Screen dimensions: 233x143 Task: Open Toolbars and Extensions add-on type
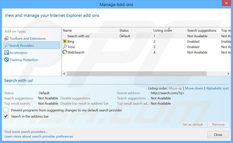27,38
